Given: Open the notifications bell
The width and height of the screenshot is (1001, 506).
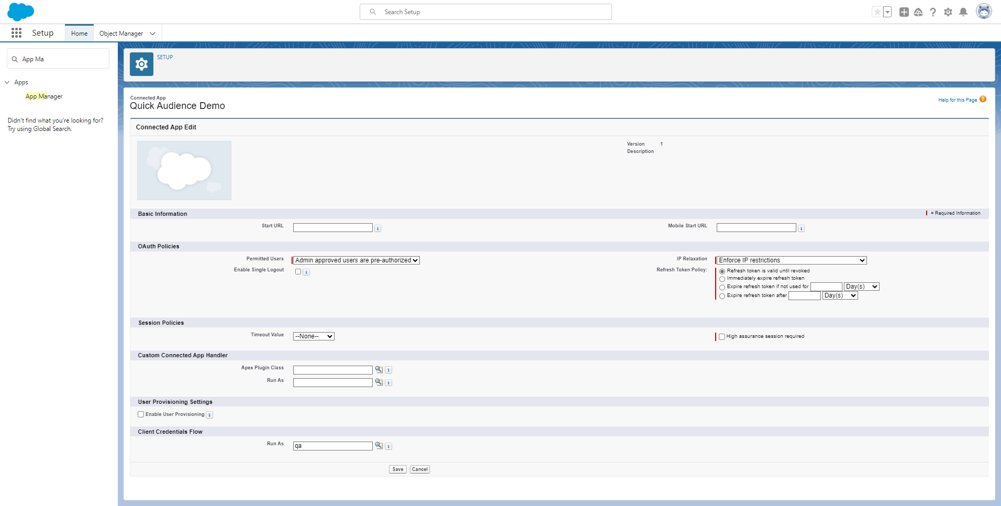Looking at the screenshot, I should [963, 12].
